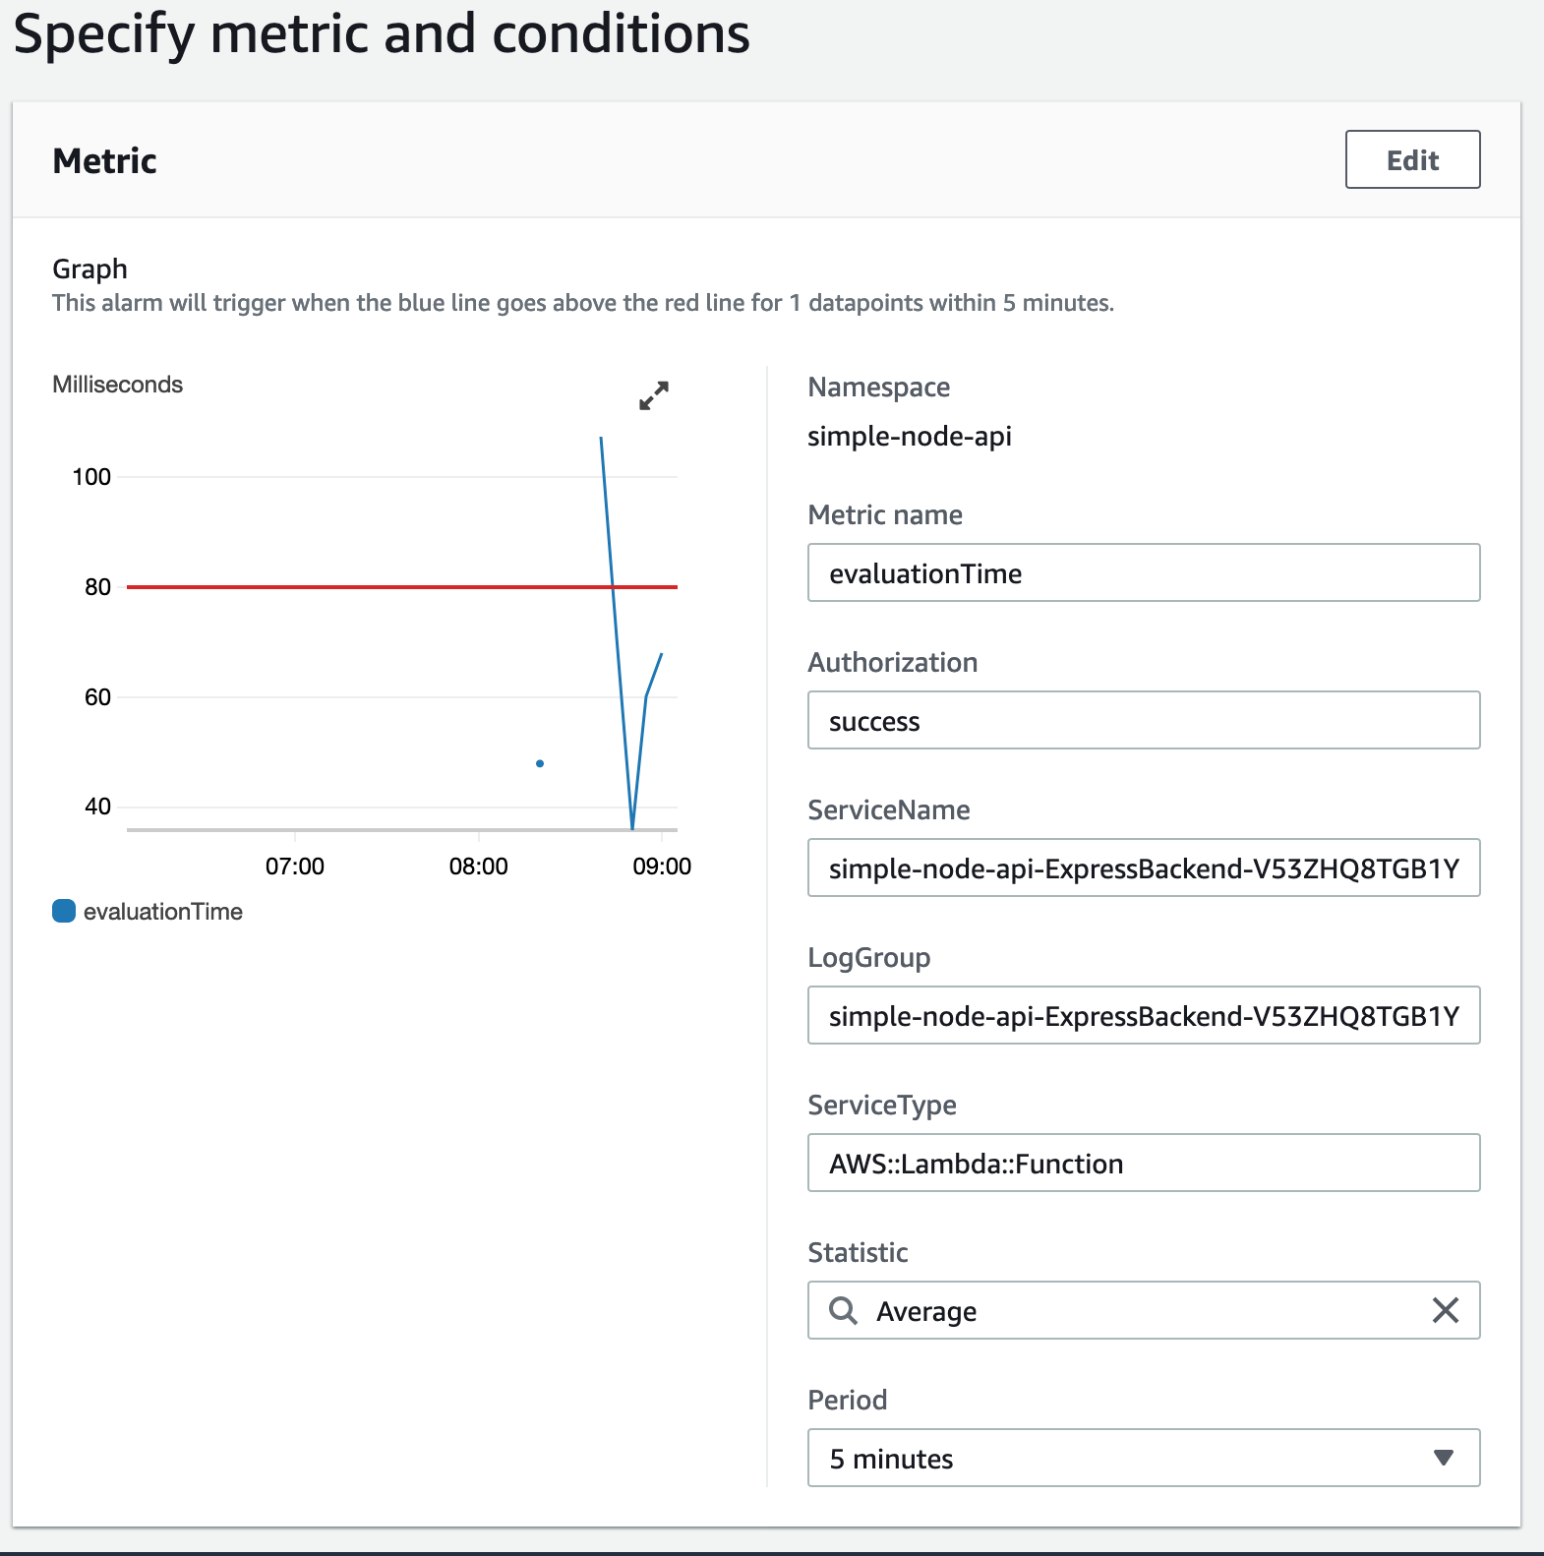Clear the Statistic field with the X icon
1544x1556 pixels.
(x=1445, y=1310)
